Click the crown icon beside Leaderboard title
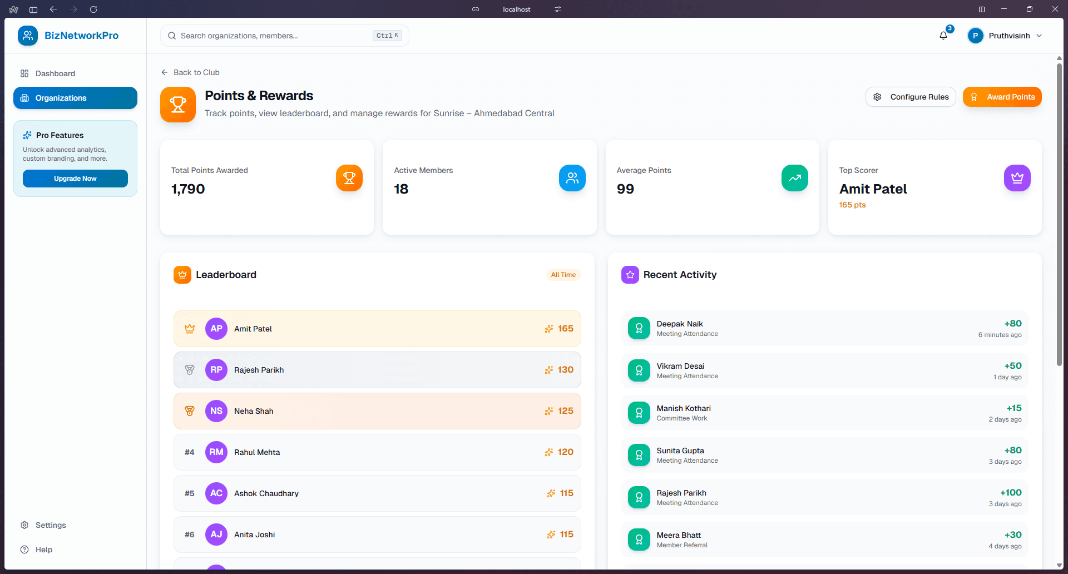 pyautogui.click(x=182, y=274)
